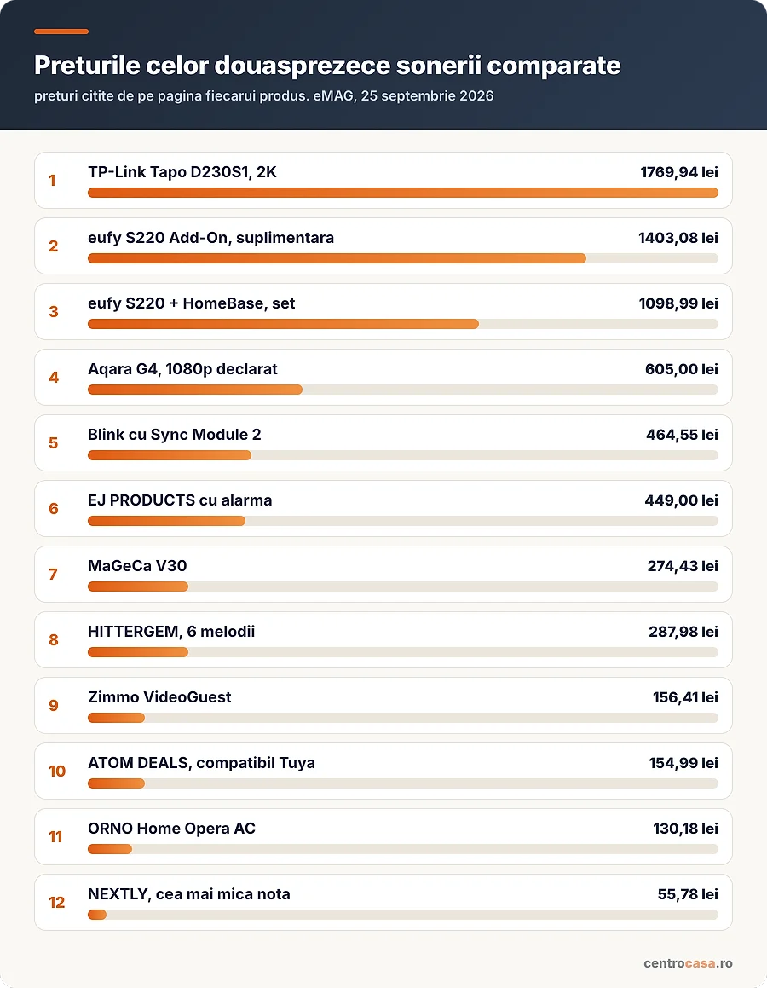Select the eufy S220 Add-On row
767x988 pixels.
[383, 246]
